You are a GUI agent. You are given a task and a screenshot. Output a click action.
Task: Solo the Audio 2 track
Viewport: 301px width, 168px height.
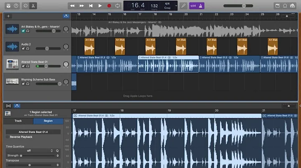point(28,49)
